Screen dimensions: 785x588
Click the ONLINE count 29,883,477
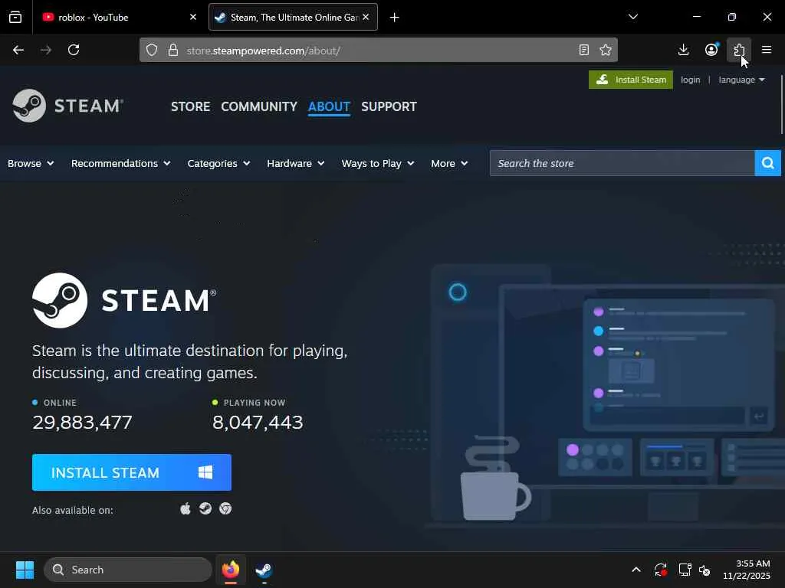[82, 423]
